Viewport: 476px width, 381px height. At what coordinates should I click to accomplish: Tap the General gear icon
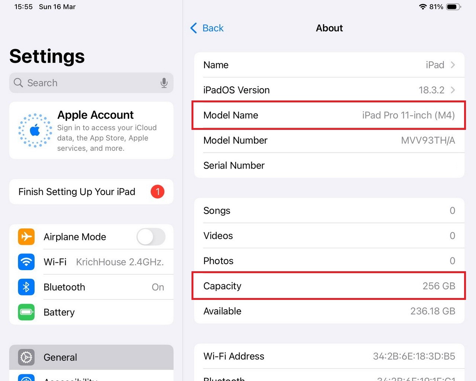click(26, 357)
